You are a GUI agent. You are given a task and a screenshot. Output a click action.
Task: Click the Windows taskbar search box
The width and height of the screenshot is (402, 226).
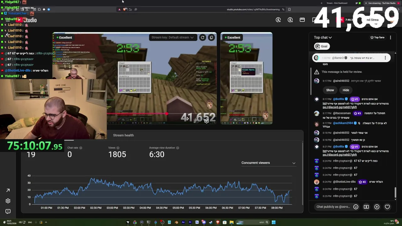(x=253, y=222)
